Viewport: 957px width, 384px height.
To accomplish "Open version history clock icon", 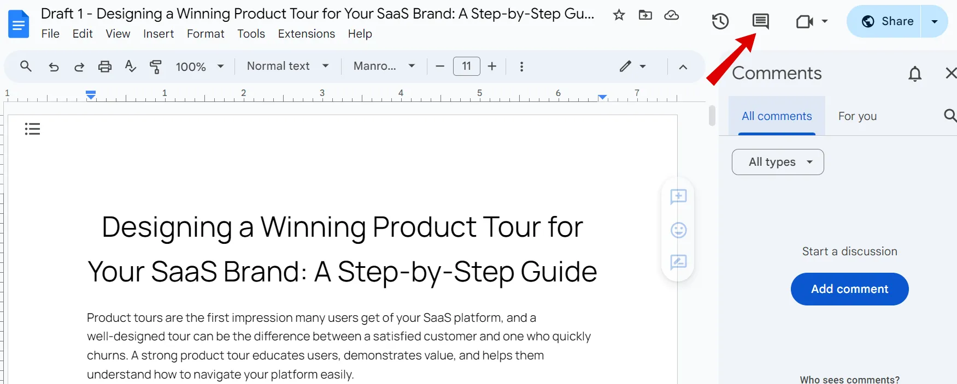I will [720, 21].
